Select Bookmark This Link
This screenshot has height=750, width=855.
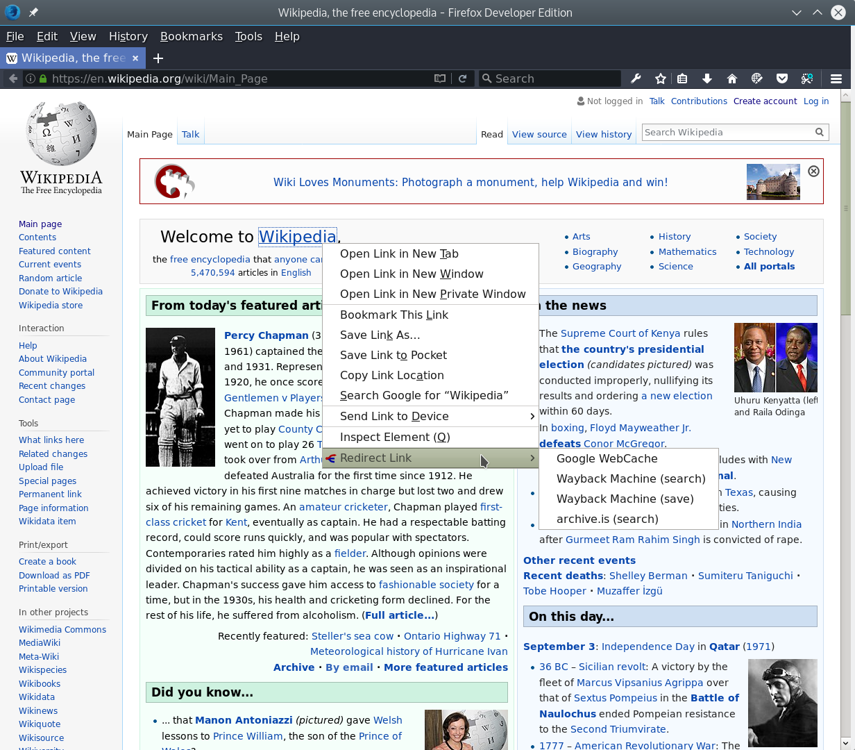coord(430,315)
